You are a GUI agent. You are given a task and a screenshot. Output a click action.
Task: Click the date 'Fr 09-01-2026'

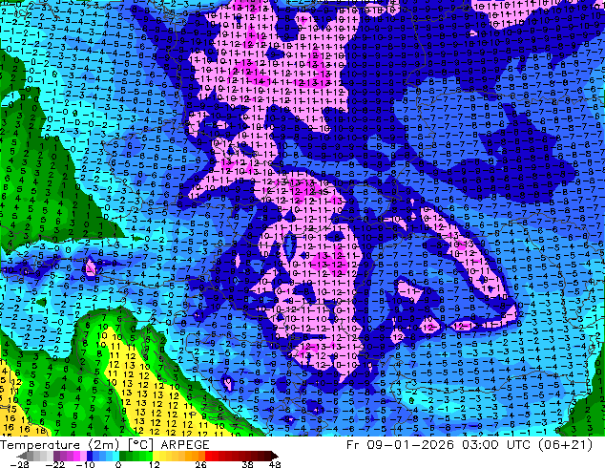(x=400, y=445)
